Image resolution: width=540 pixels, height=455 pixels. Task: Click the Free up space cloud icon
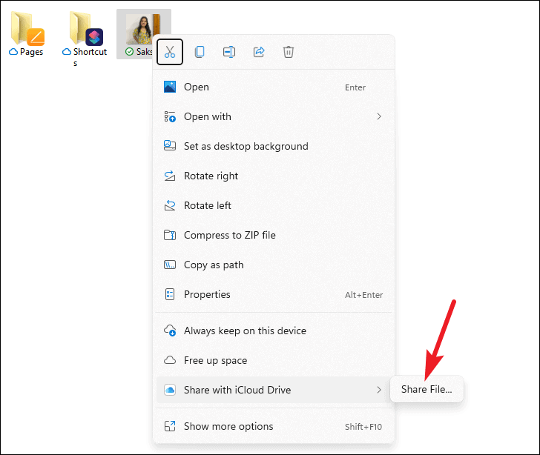tap(170, 360)
